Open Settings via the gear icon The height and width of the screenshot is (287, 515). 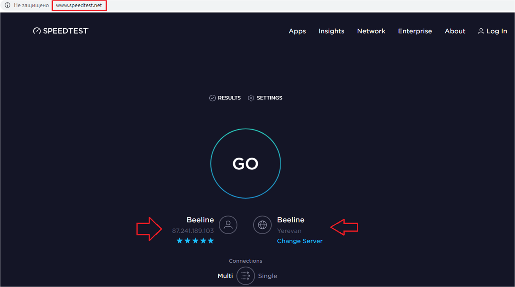pos(251,98)
